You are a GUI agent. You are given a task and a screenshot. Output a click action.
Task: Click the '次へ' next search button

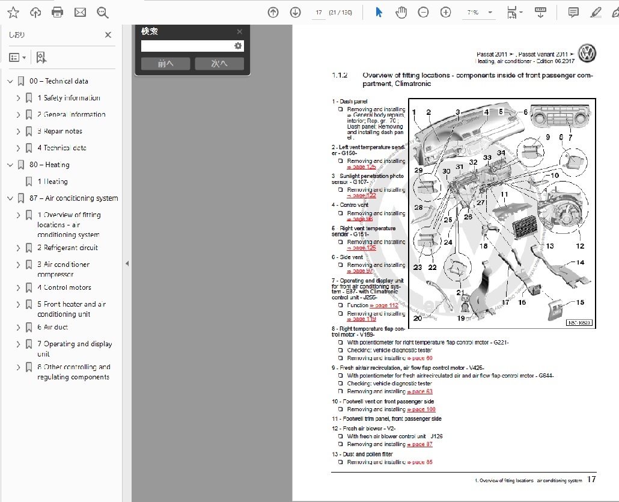point(219,63)
